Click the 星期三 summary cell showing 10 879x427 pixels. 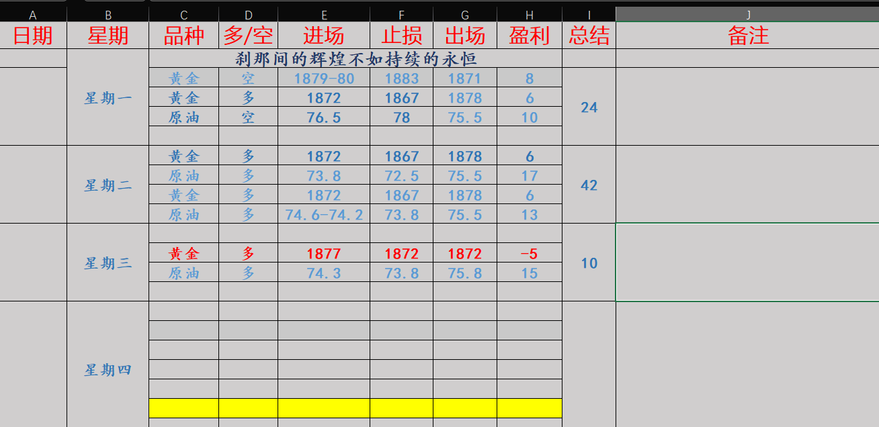[x=589, y=263]
